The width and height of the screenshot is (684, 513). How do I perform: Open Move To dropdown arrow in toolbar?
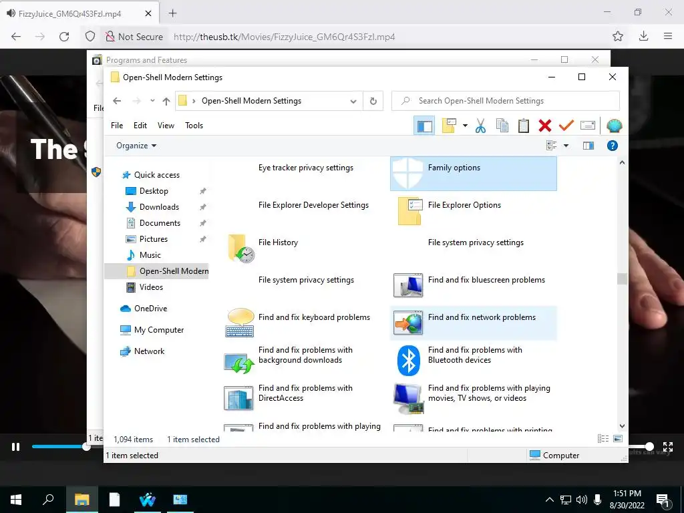(x=465, y=126)
